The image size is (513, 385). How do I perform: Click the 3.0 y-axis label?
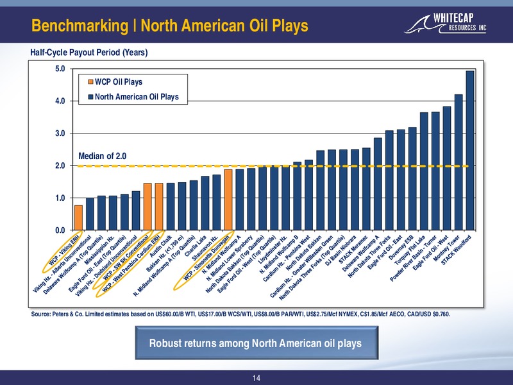pyautogui.click(x=60, y=133)
